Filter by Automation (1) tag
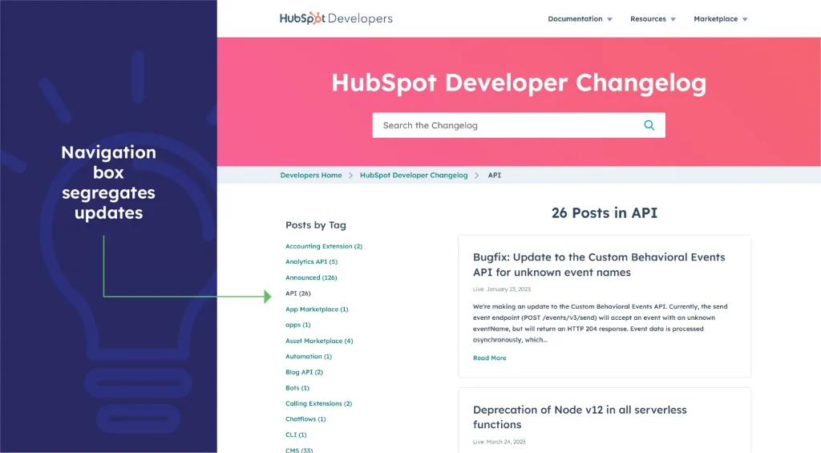Image resolution: width=821 pixels, height=453 pixels. (x=309, y=356)
